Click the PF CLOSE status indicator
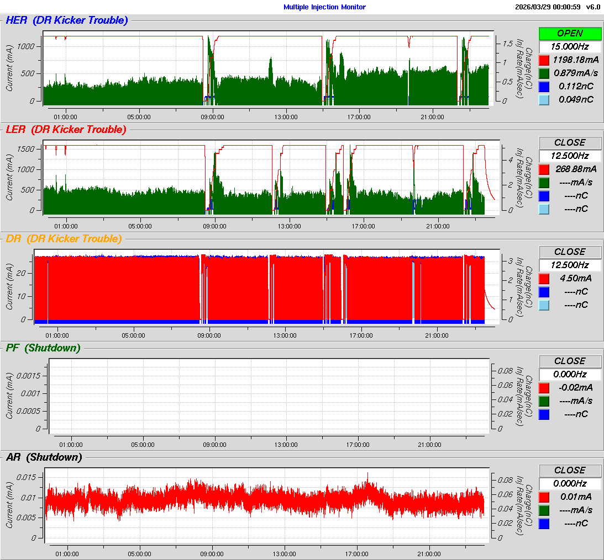The image size is (604, 560). (x=570, y=361)
